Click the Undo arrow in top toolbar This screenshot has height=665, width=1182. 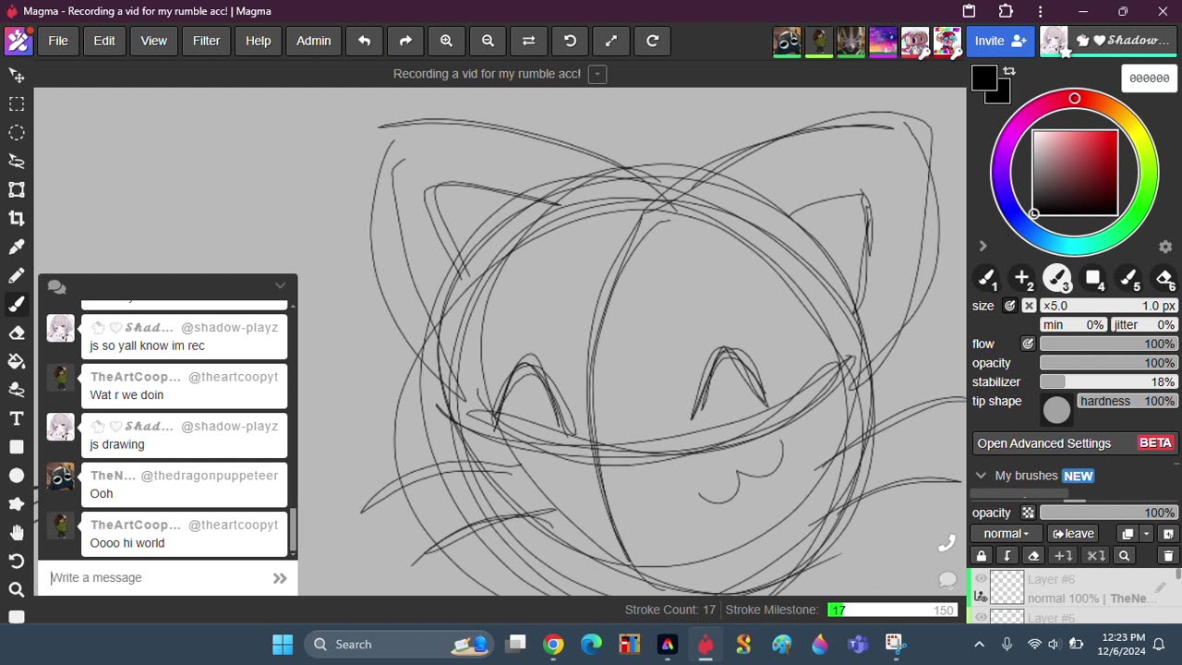[364, 41]
